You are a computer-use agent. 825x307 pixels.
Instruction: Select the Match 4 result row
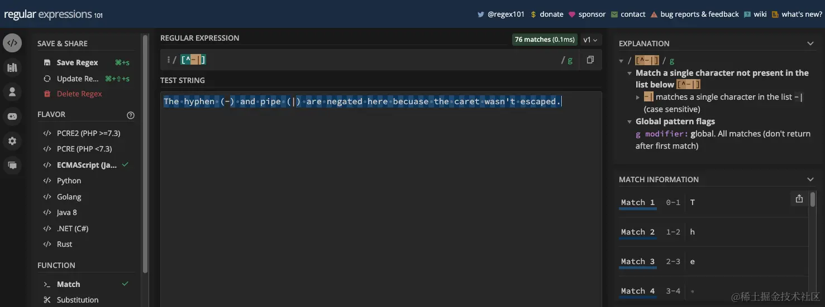(x=713, y=291)
